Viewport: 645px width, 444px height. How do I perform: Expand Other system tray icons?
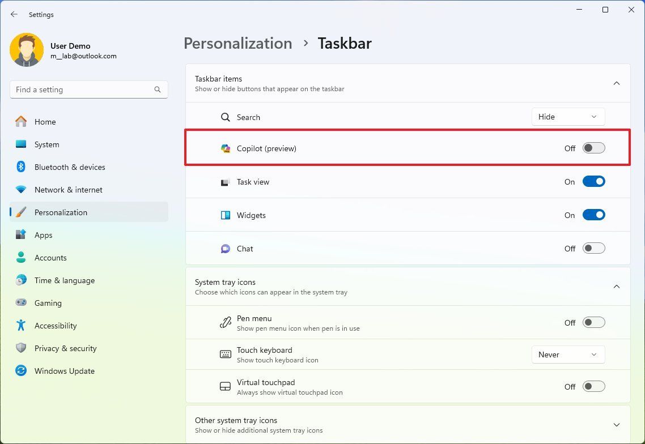617,424
